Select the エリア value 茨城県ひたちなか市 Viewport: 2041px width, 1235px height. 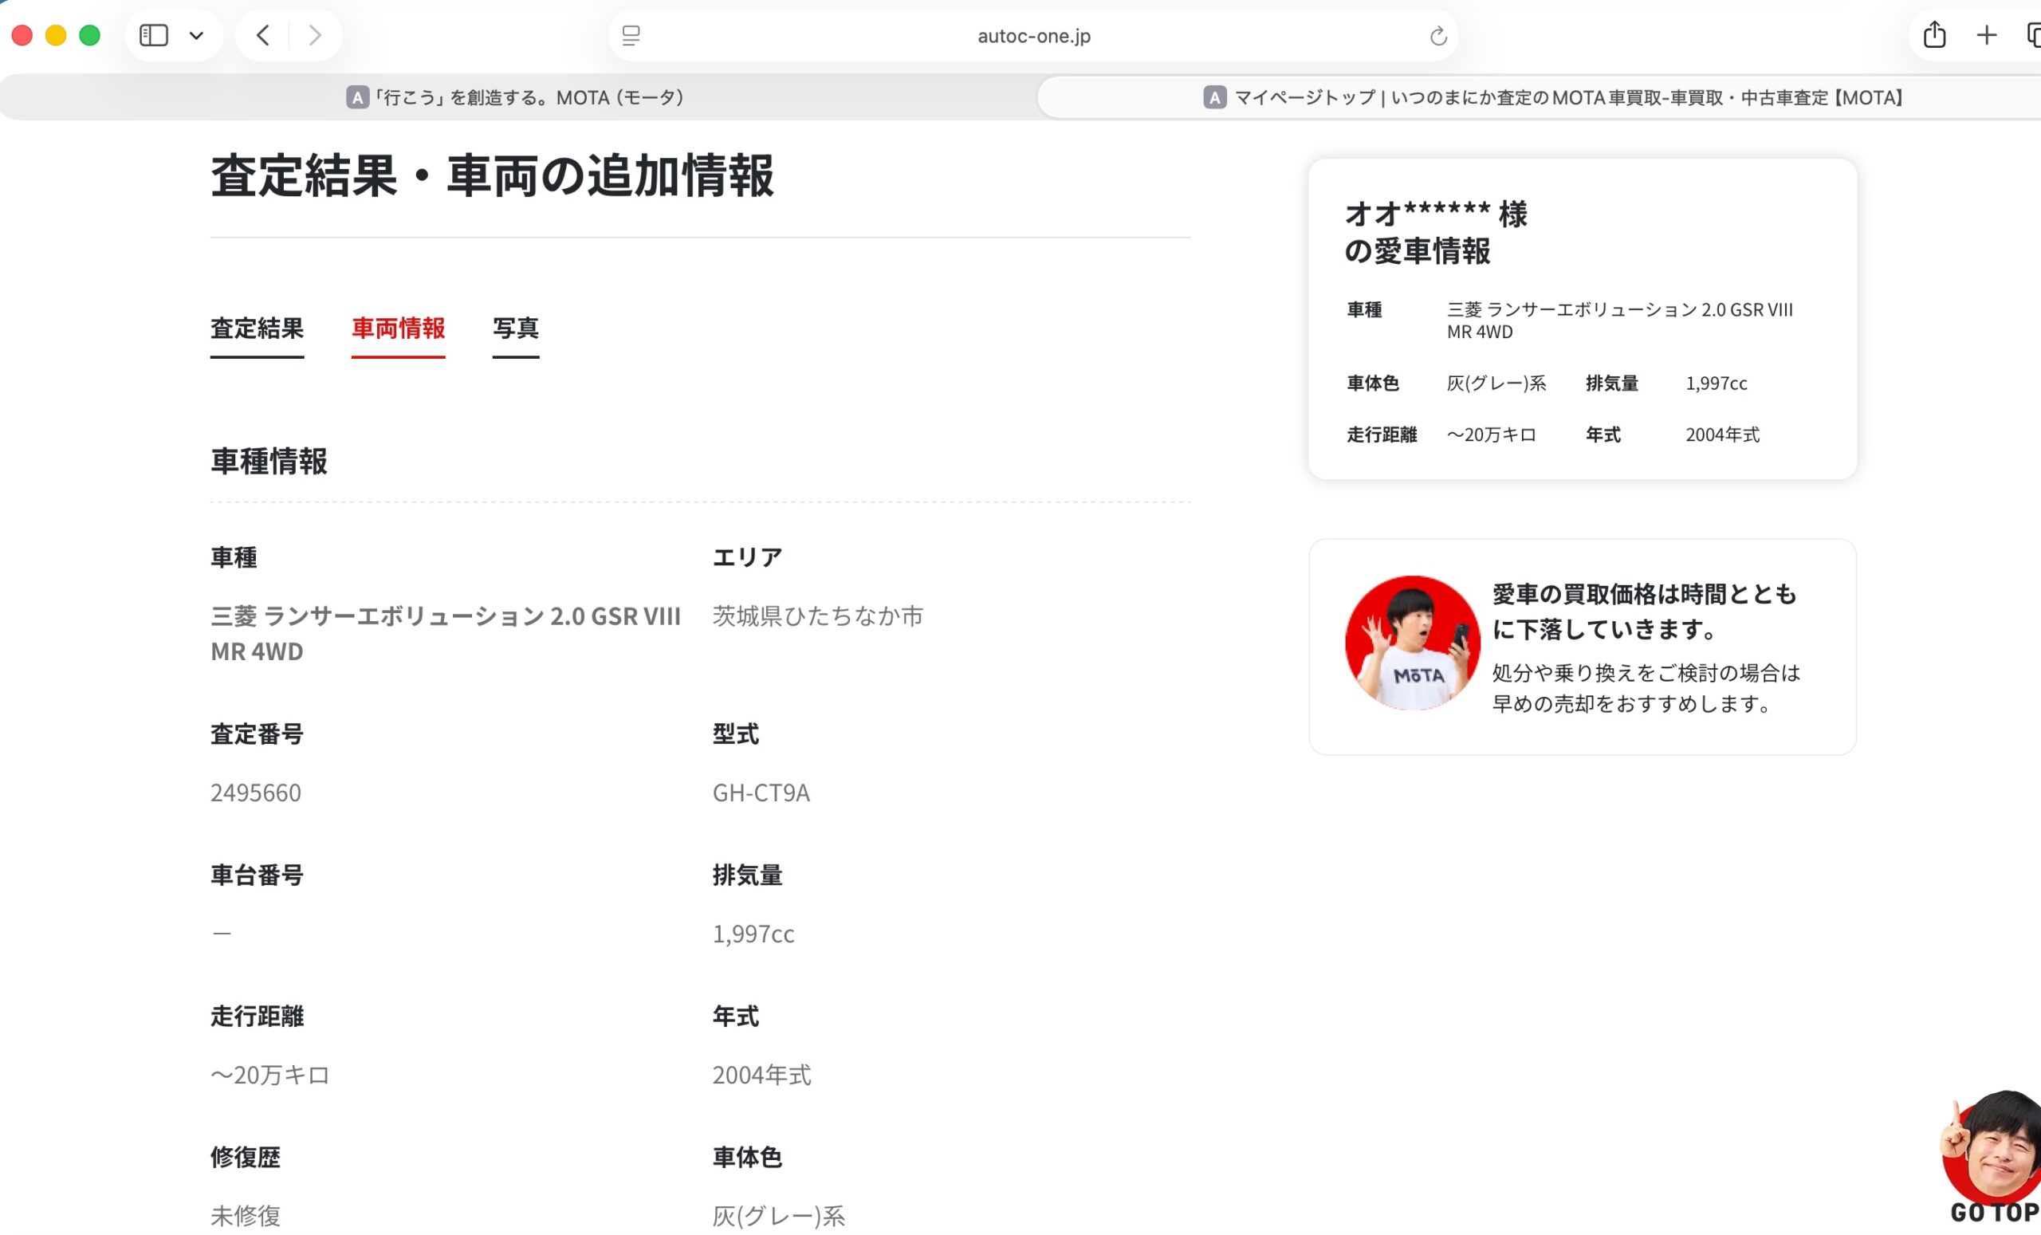[817, 616]
